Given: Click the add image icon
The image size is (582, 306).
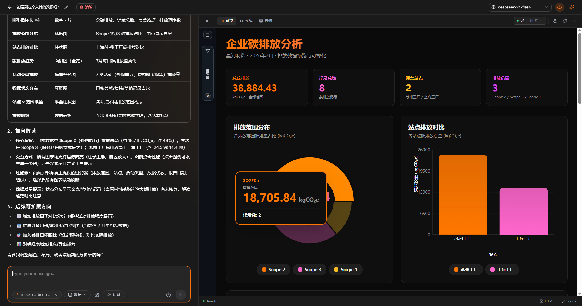Looking at the screenshot, I should [x=97, y=295].
